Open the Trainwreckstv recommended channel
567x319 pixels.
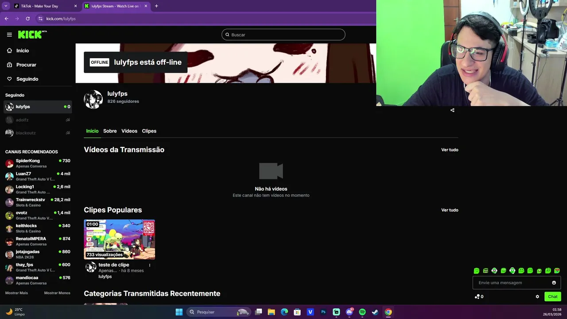[38, 202]
